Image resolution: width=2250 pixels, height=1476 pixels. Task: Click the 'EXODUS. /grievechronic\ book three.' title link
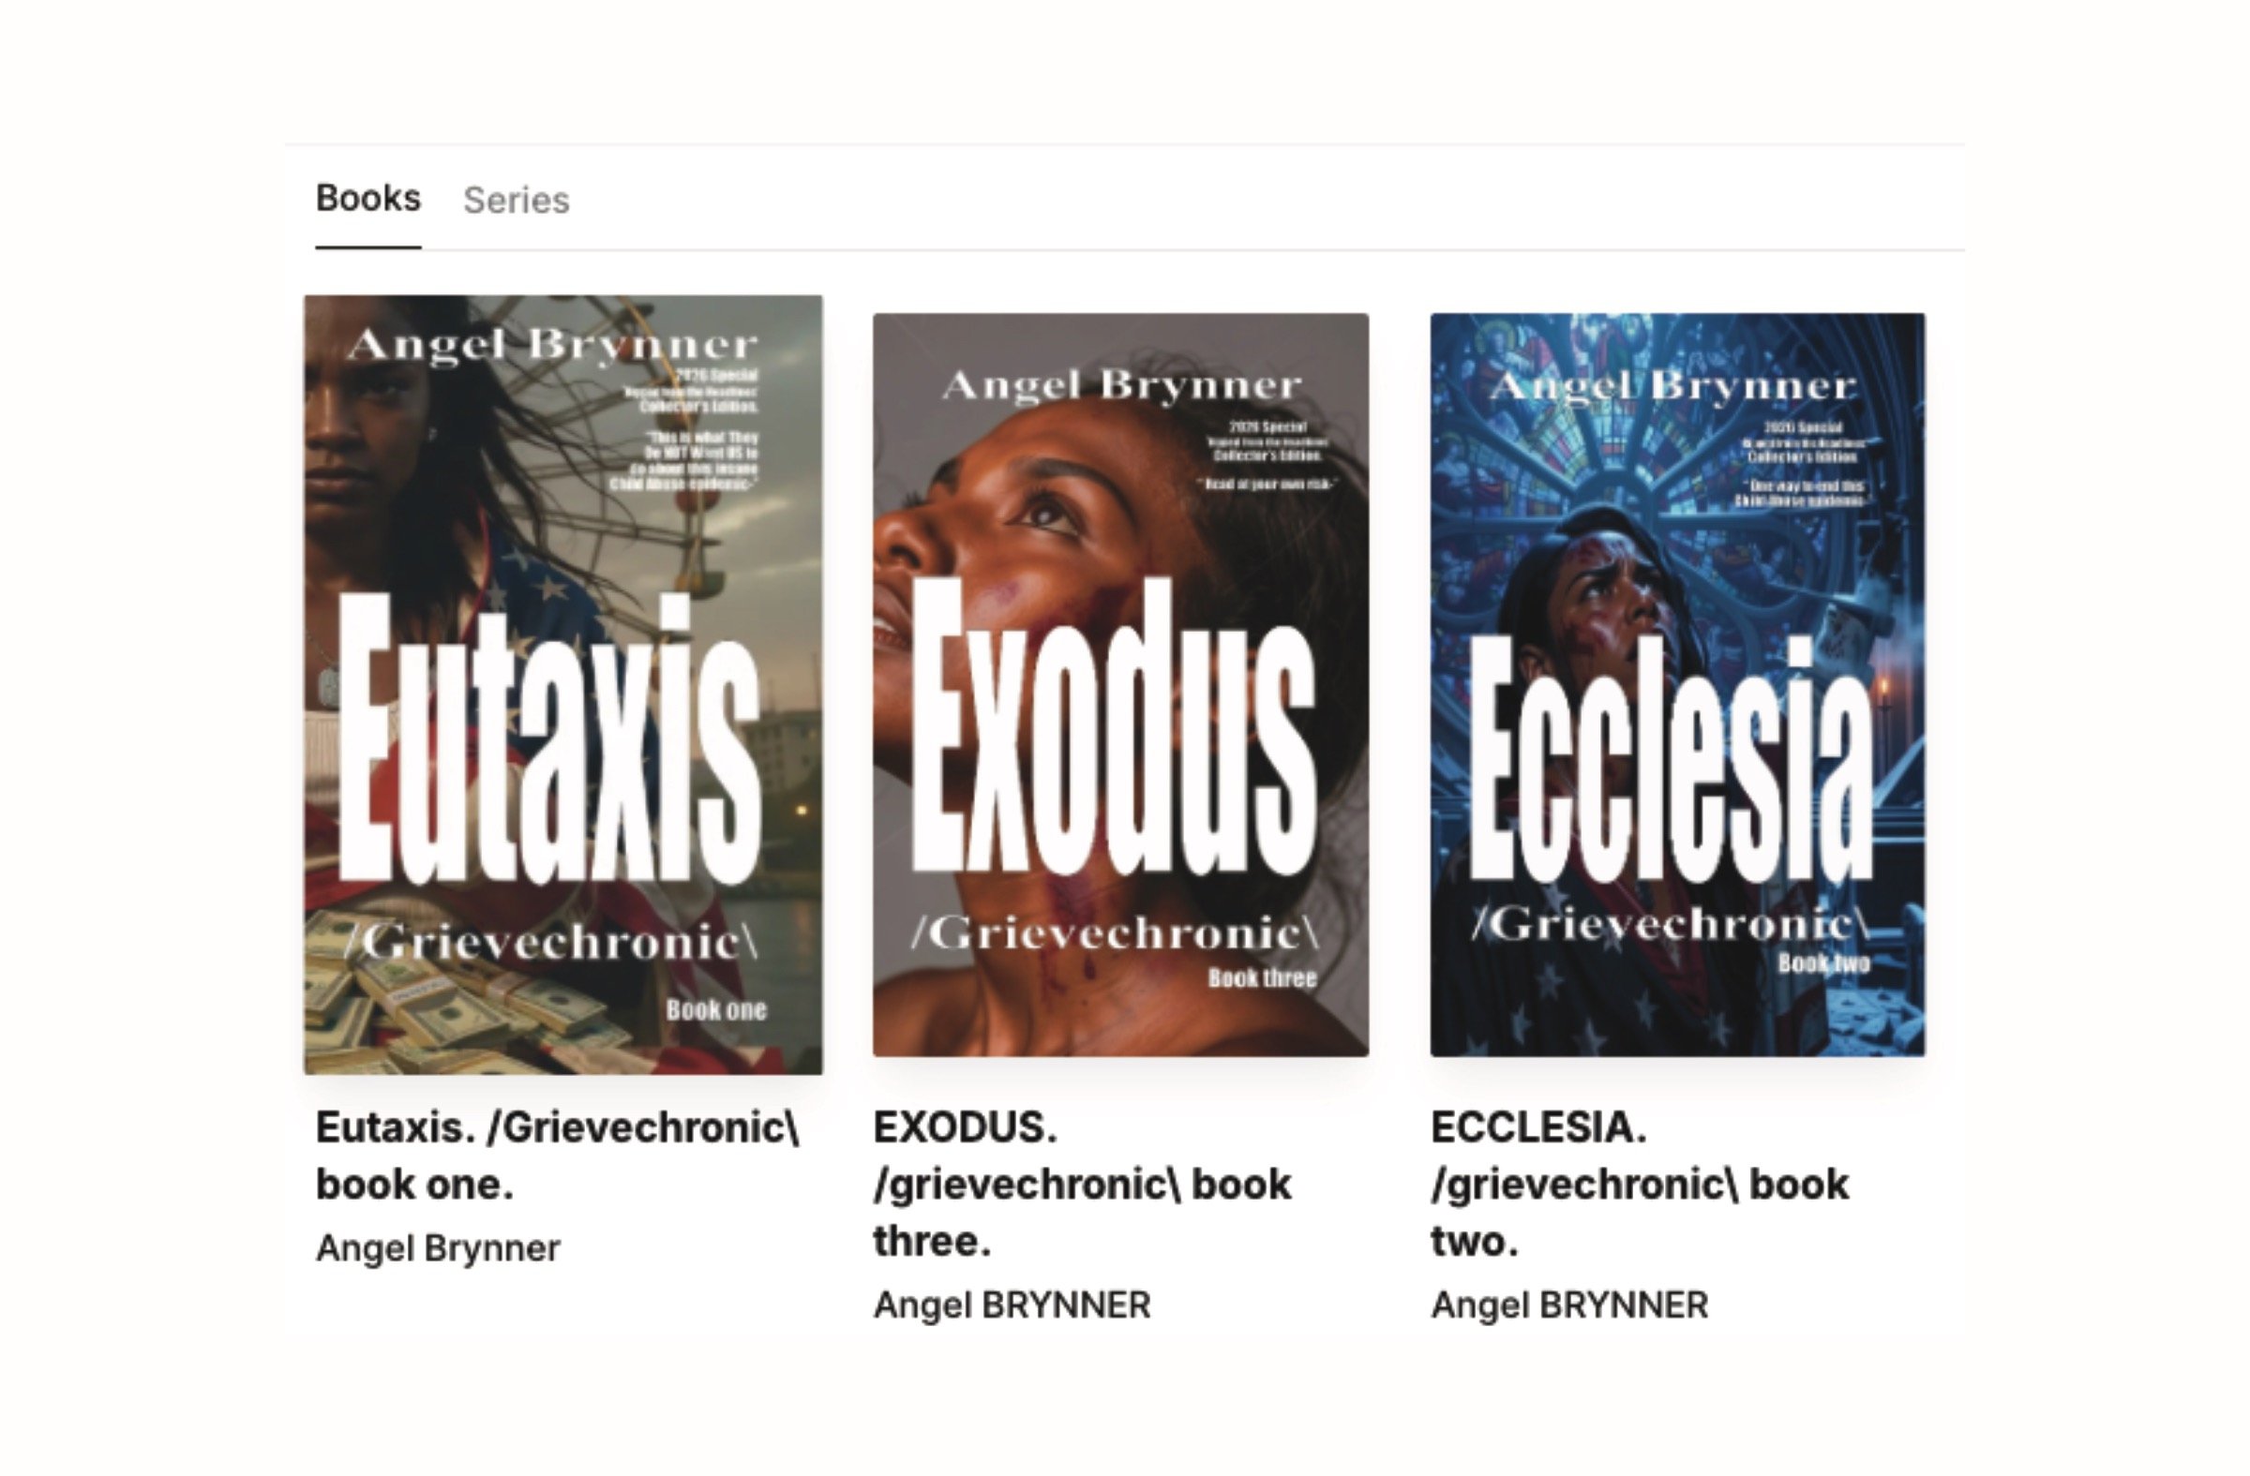click(1083, 1184)
